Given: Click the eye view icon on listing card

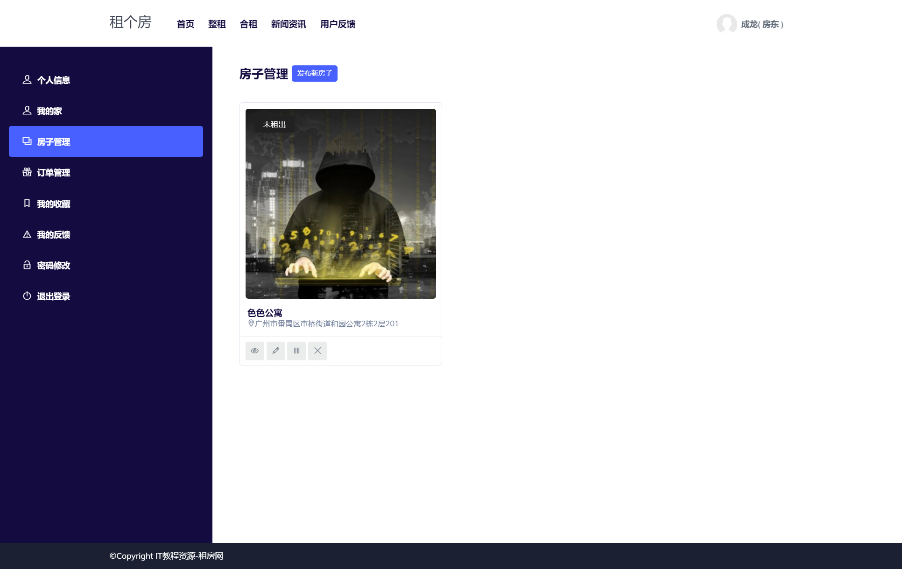Looking at the screenshot, I should [x=255, y=351].
